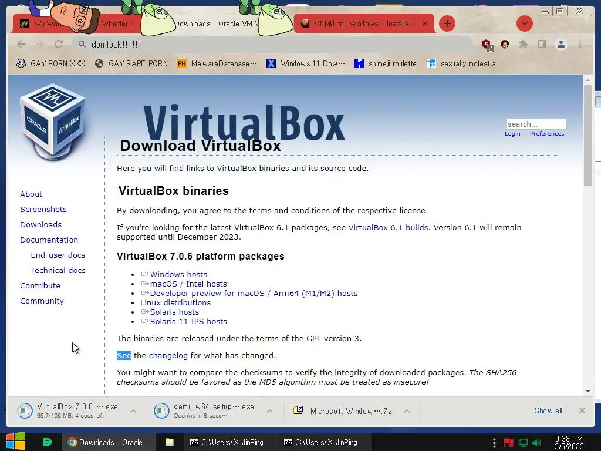Close the downloads bar
This screenshot has width=601, height=451.
tap(582, 410)
